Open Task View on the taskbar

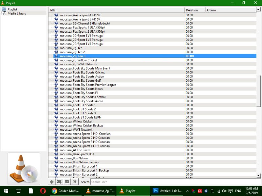coord(18,191)
